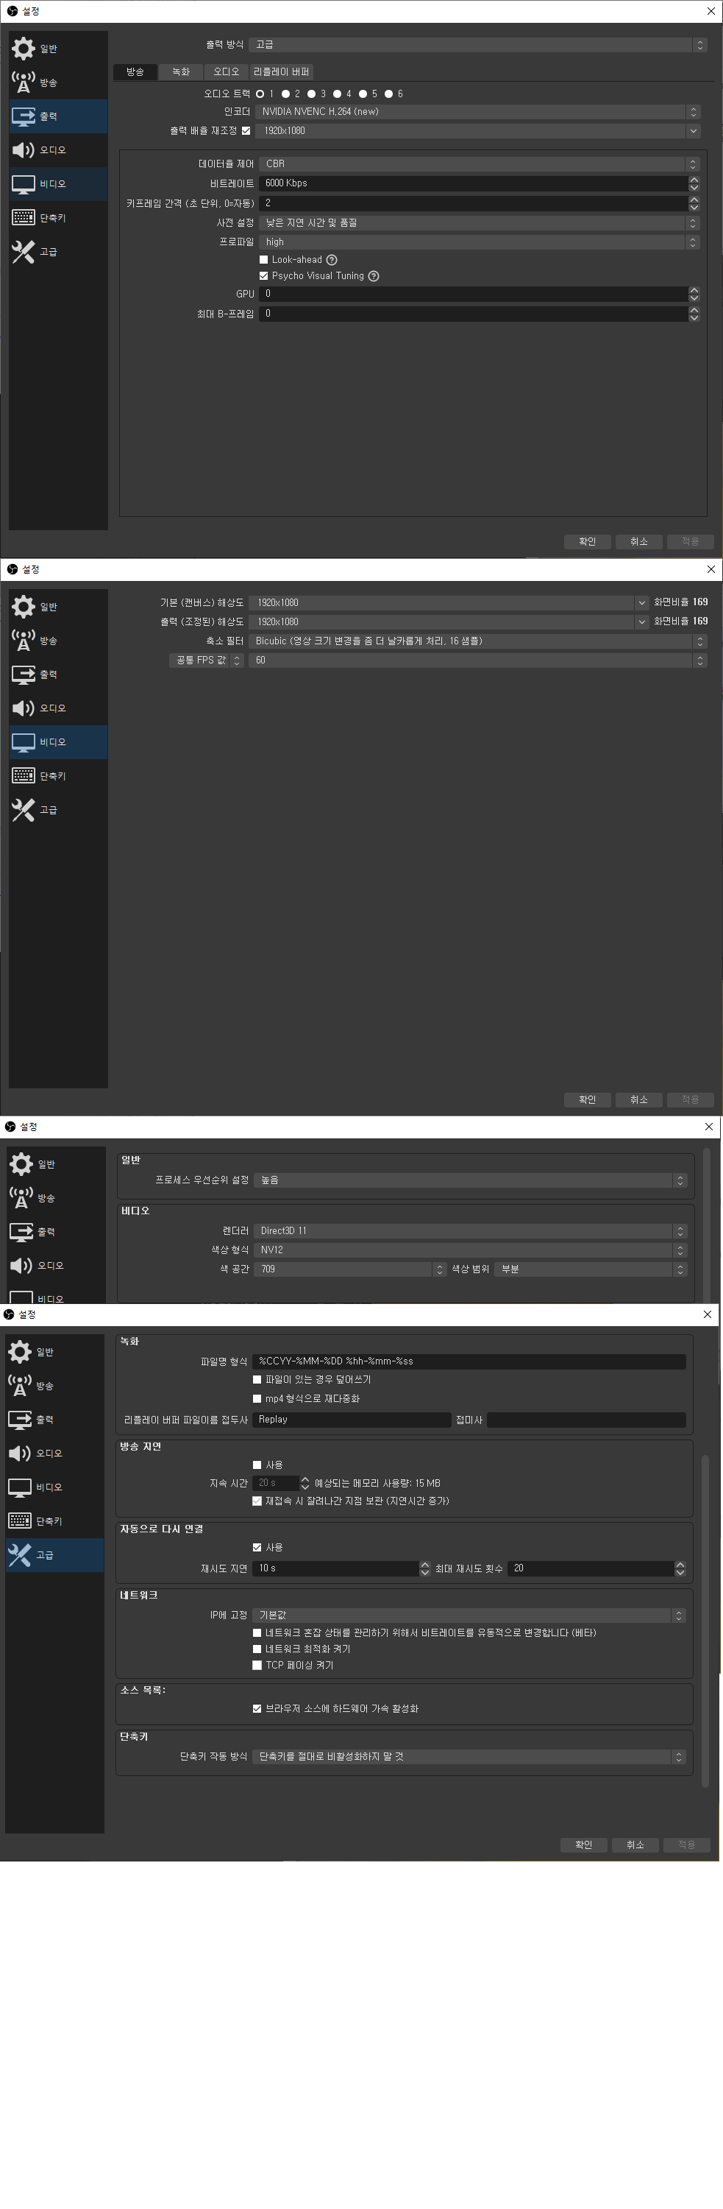
Task: Open the 축소 필터 Bicubic dropdown
Action: (x=478, y=641)
